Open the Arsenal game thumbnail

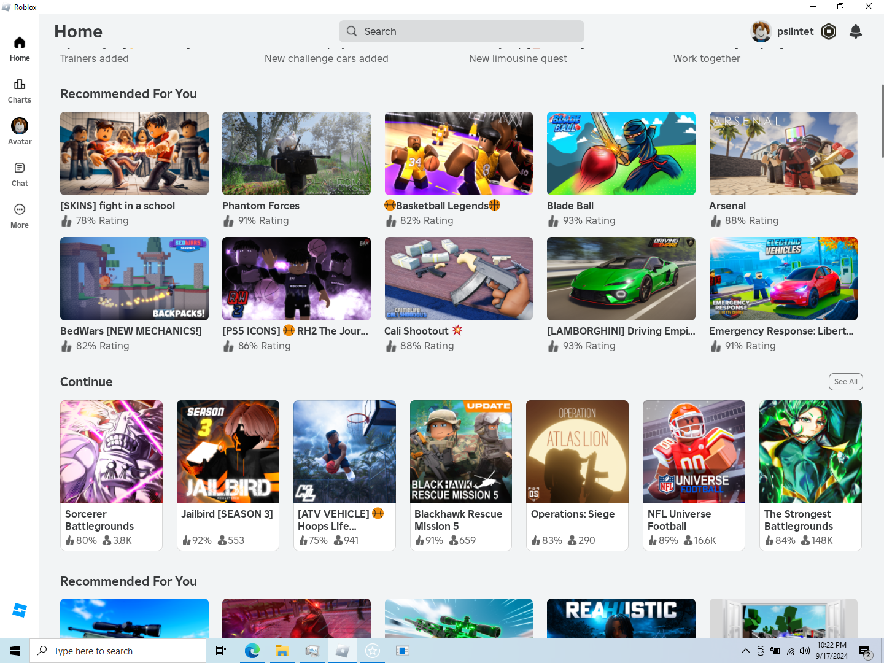pos(783,153)
